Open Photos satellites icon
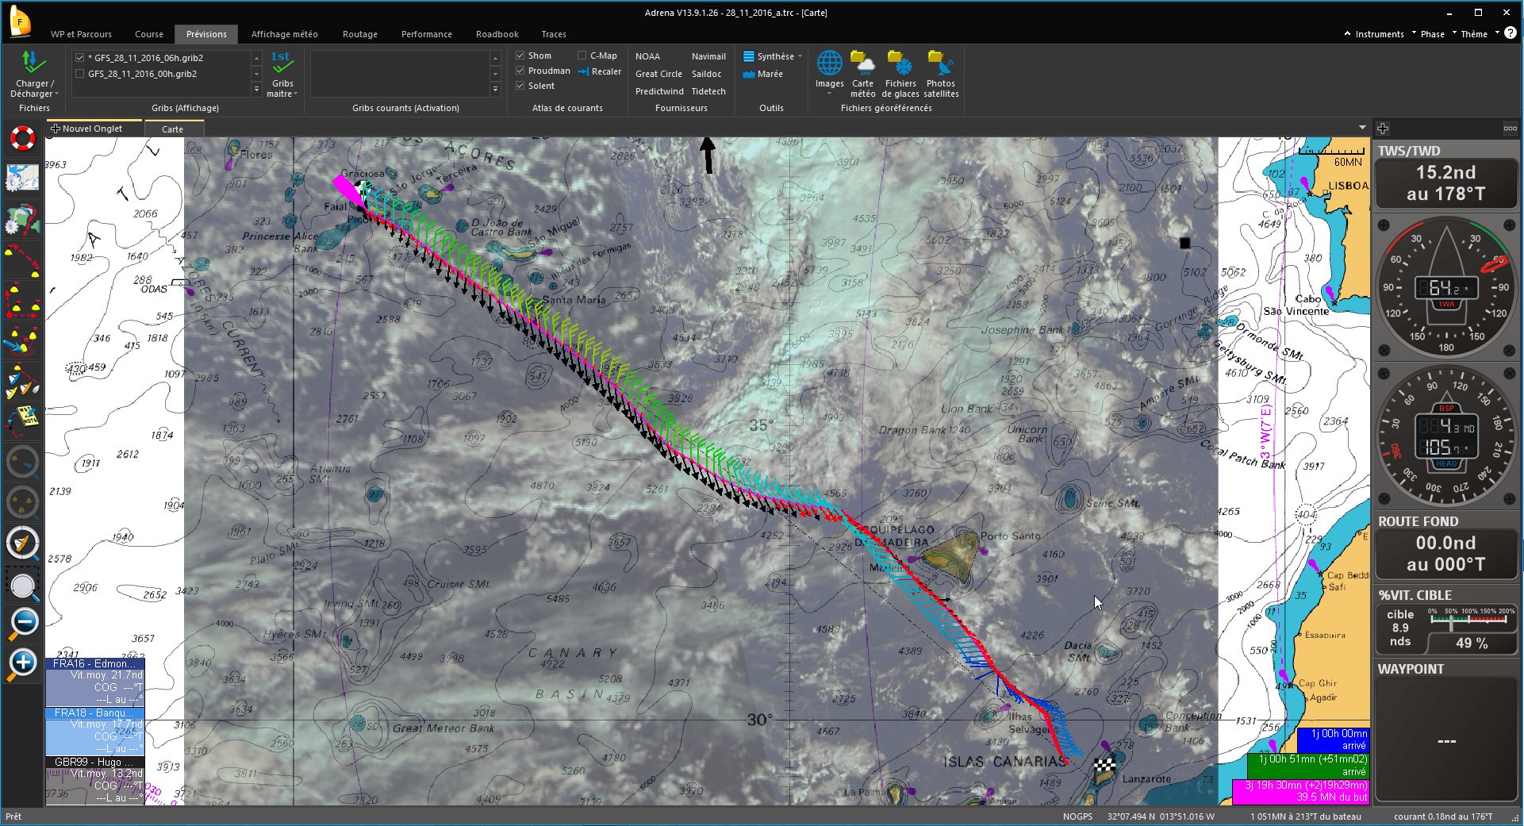 (940, 63)
